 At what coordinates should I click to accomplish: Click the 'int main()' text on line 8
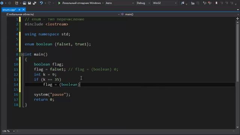[36, 54]
